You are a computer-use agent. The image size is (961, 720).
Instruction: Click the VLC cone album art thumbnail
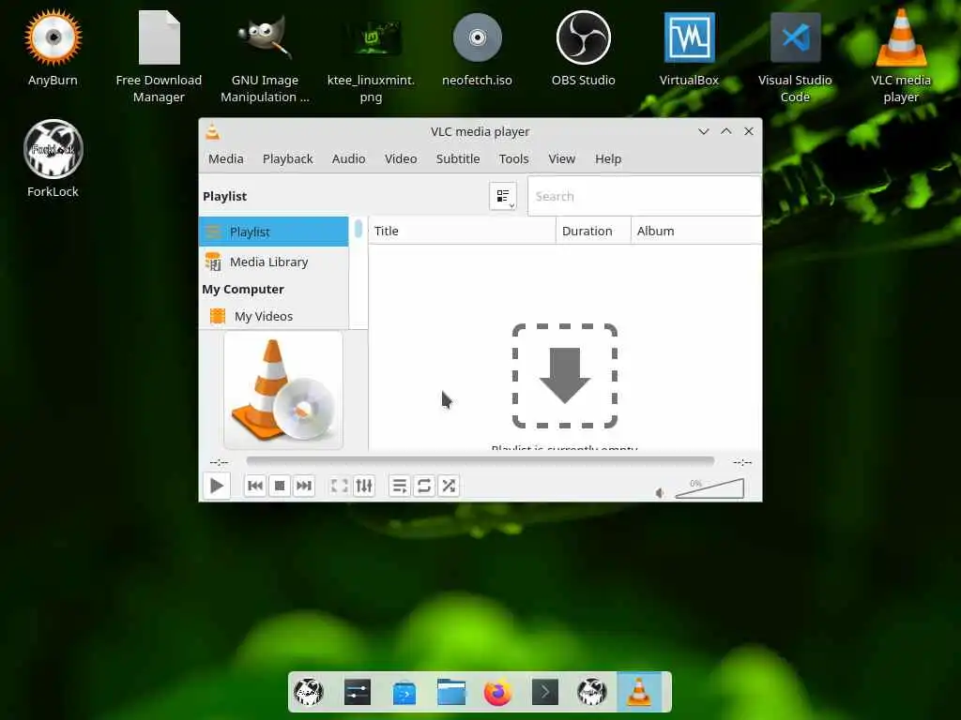pos(283,390)
